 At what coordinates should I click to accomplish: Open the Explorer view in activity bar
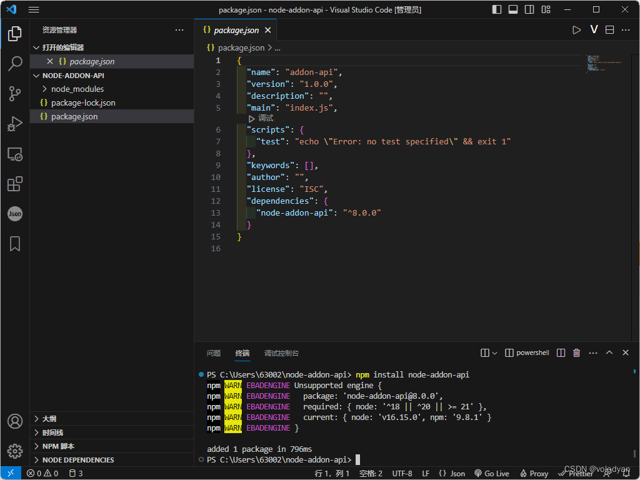coord(15,34)
